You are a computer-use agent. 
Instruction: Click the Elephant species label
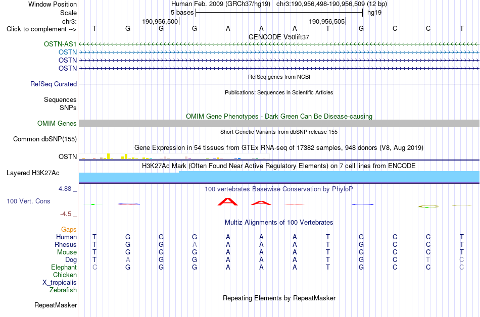point(64,268)
